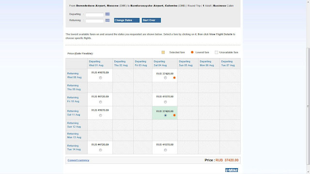
Task: Select RUB 41070 fare departing Wed 01 returning Wed 08
Action: point(100,78)
